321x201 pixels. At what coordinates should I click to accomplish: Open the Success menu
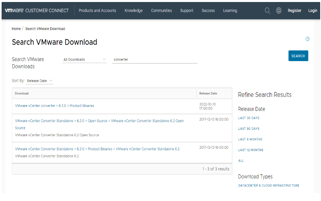[x=208, y=10]
